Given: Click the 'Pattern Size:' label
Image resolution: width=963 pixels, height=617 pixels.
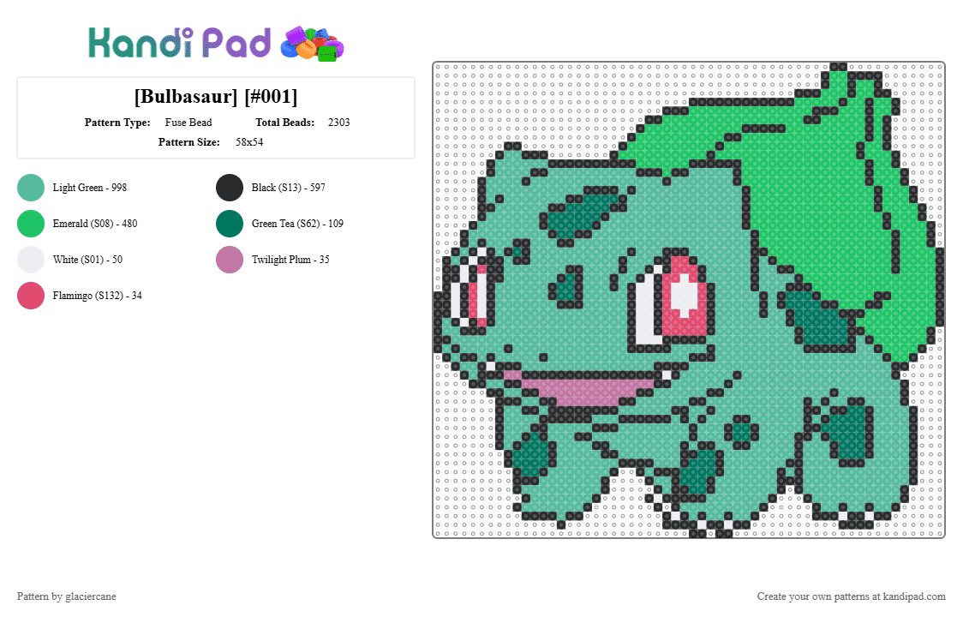Looking at the screenshot, I should point(189,142).
